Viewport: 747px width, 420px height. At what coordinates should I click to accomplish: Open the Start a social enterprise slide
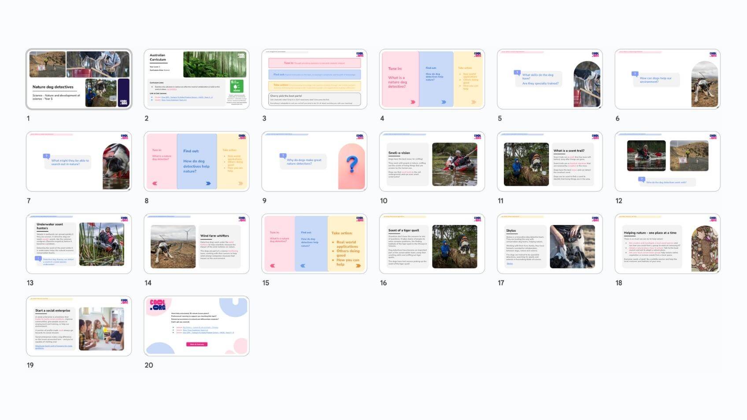click(79, 326)
